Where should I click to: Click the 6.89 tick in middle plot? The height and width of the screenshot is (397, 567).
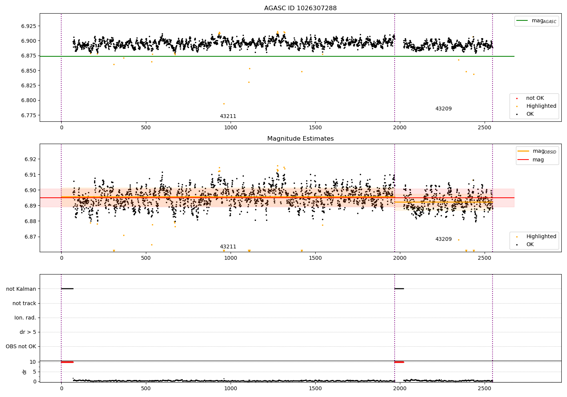point(30,206)
